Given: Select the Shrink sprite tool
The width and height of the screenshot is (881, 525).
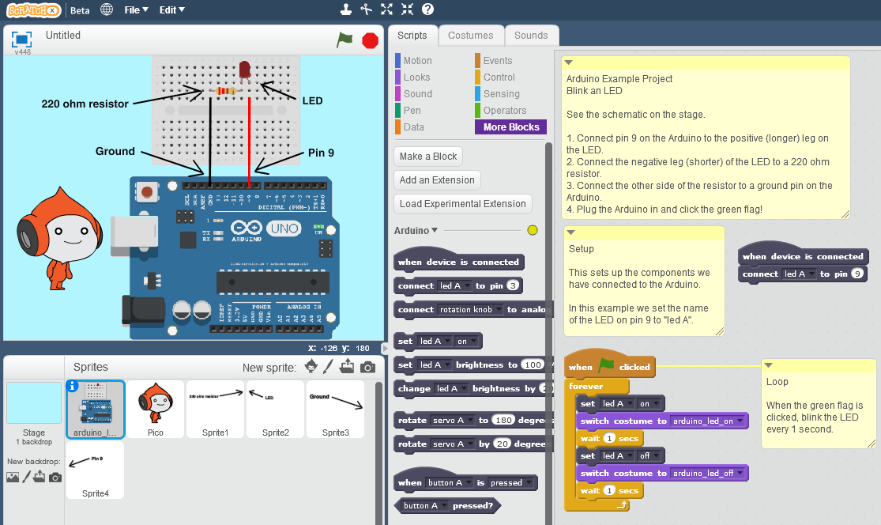Looking at the screenshot, I should (408, 9).
